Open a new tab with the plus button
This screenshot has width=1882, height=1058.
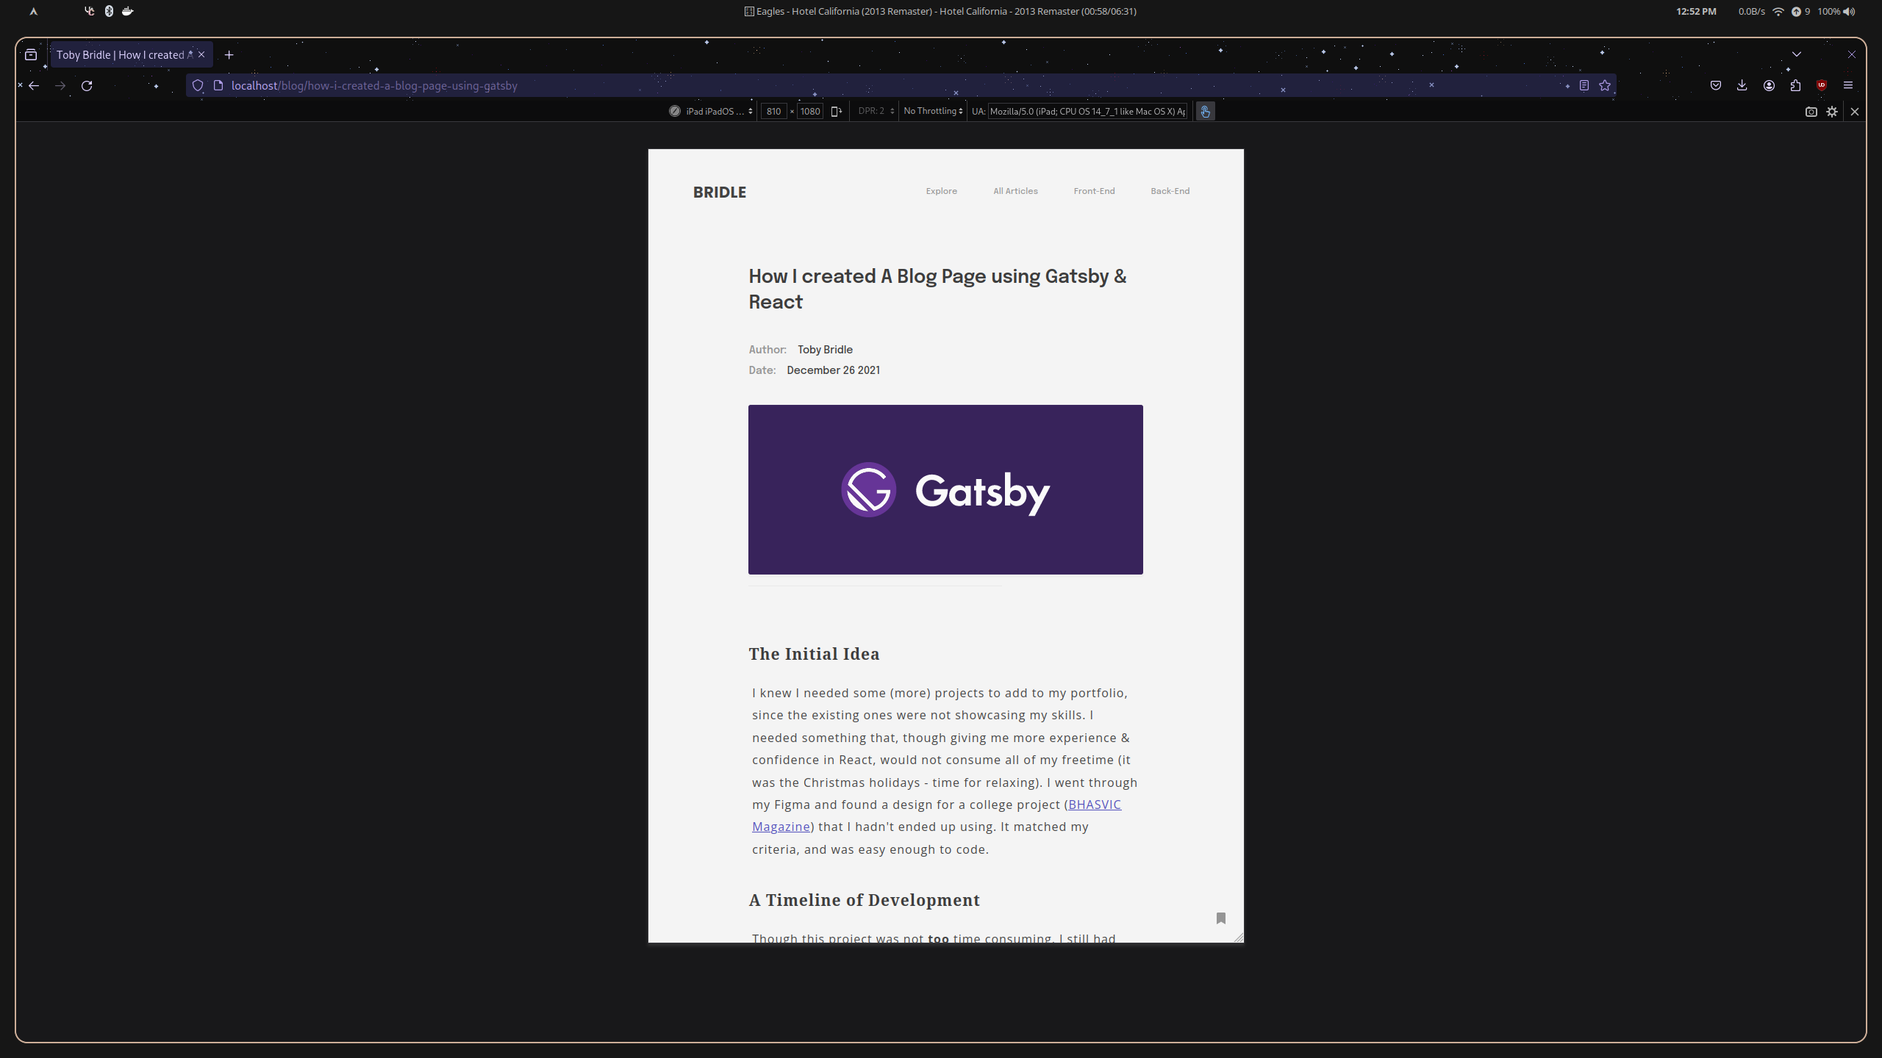229,55
